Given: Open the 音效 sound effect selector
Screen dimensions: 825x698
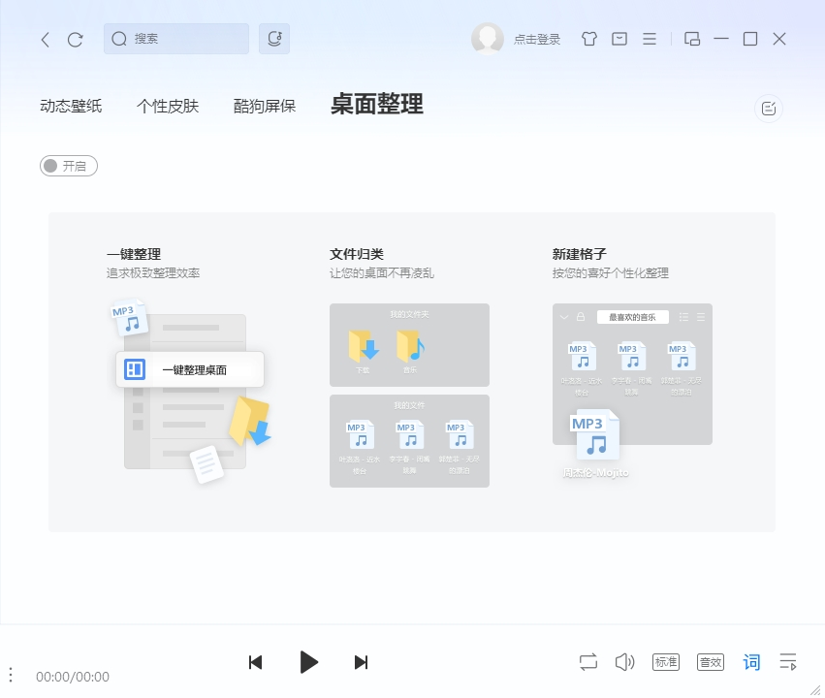Looking at the screenshot, I should (x=711, y=662).
